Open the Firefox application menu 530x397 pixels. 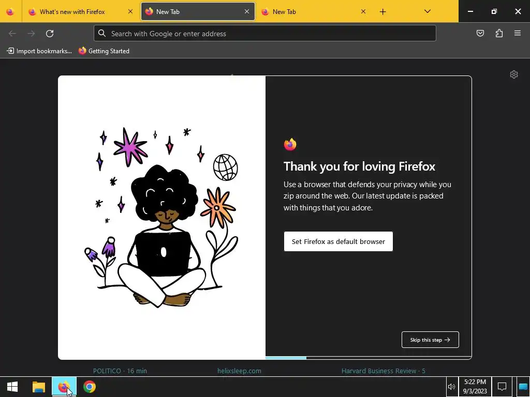point(518,33)
